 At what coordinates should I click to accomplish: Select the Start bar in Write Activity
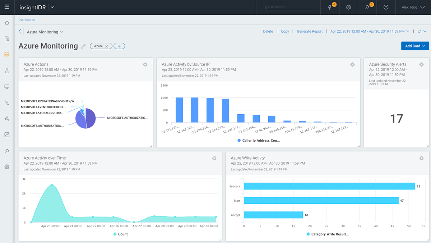pos(321,201)
